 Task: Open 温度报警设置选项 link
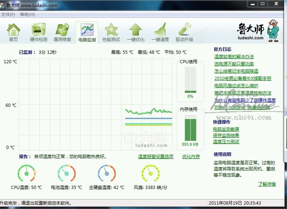tap(156, 156)
